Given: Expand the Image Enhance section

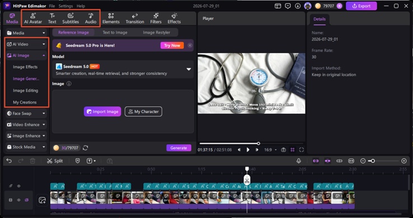Looking at the screenshot, I should click(x=26, y=136).
